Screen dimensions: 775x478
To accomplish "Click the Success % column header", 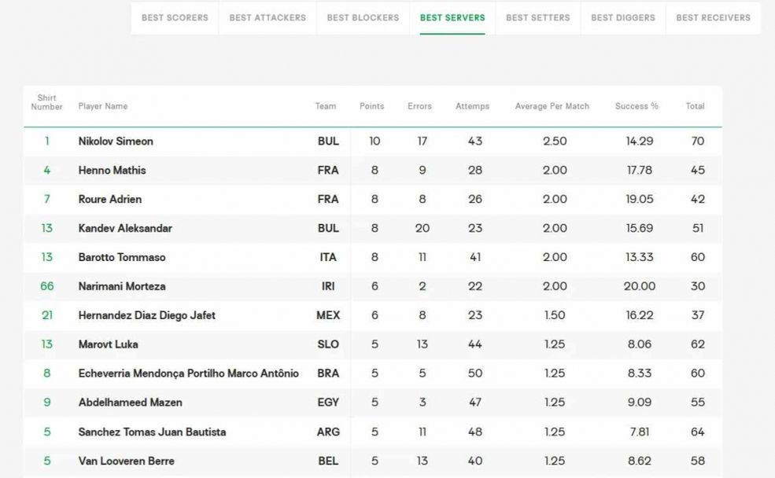I will 637,106.
